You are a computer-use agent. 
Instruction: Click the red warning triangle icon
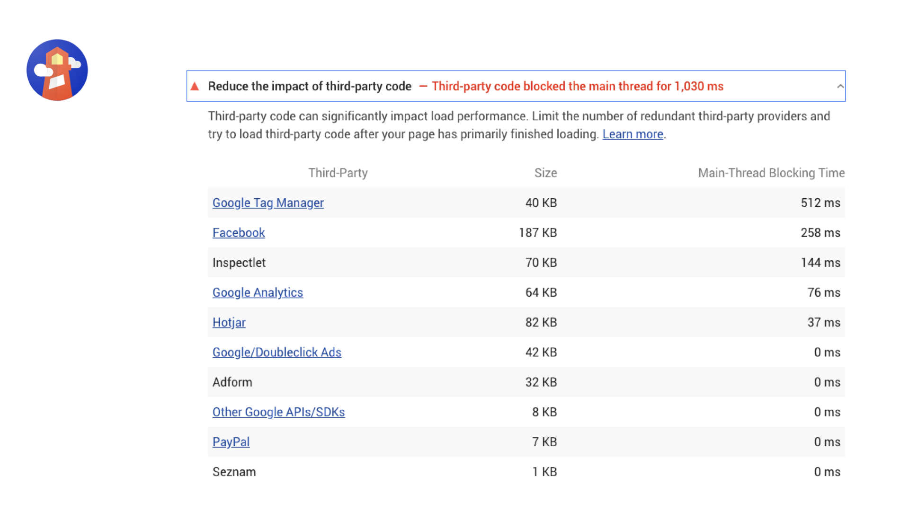[x=195, y=87]
